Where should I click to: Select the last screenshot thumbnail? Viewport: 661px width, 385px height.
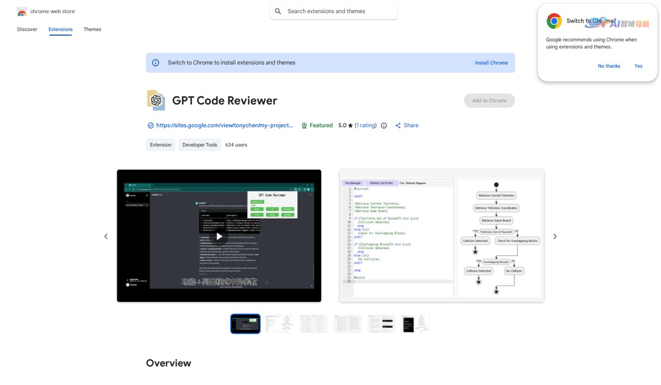pos(415,323)
